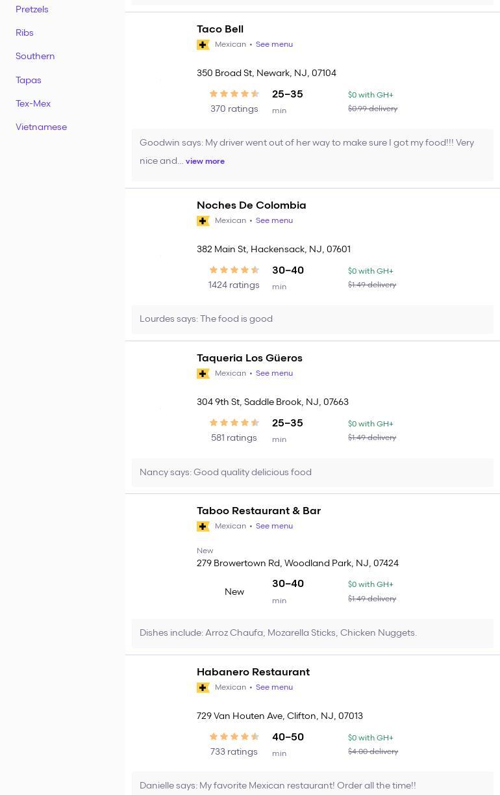Select Vietnamese in the cuisine list
This screenshot has height=795, width=500.
tap(41, 127)
